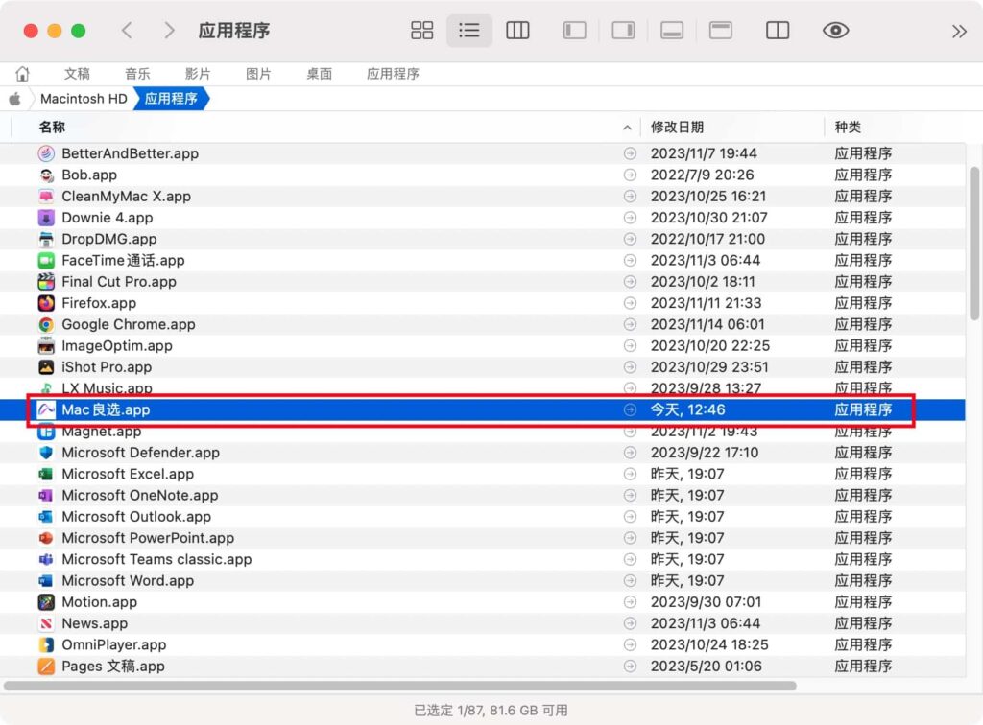Open 文稿 from the favorites bar
Screen dimensions: 983x725
pos(77,73)
